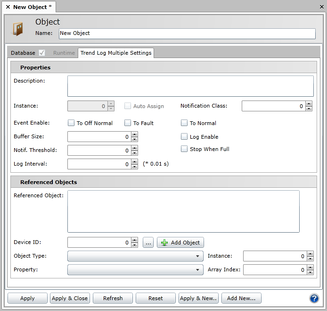Click into the Description text field
This screenshot has height=311, width=327.
pos(190,86)
